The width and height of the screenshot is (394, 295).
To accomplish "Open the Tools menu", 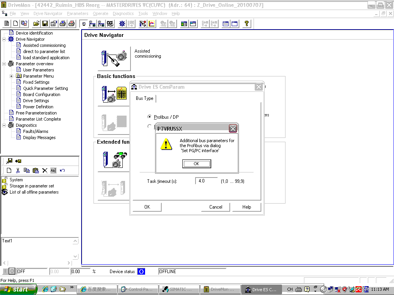I will coord(143,13).
